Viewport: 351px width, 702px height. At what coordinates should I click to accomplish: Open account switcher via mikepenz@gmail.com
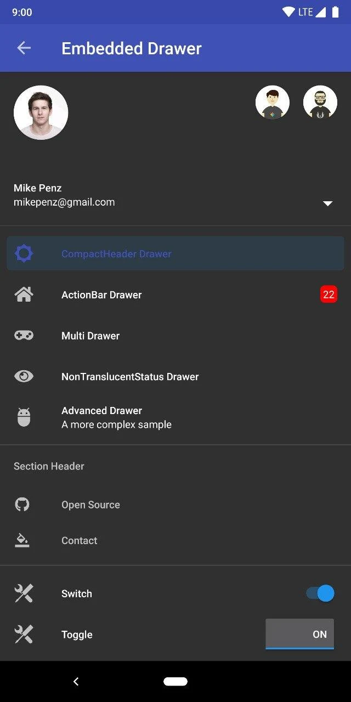(x=64, y=202)
